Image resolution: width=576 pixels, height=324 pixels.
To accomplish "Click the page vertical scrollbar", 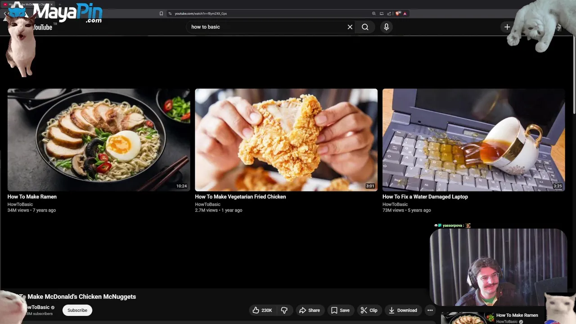I will 574,76.
